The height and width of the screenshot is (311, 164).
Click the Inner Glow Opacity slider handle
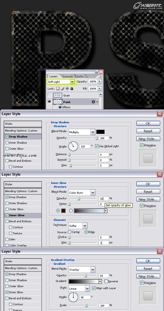[79, 199]
